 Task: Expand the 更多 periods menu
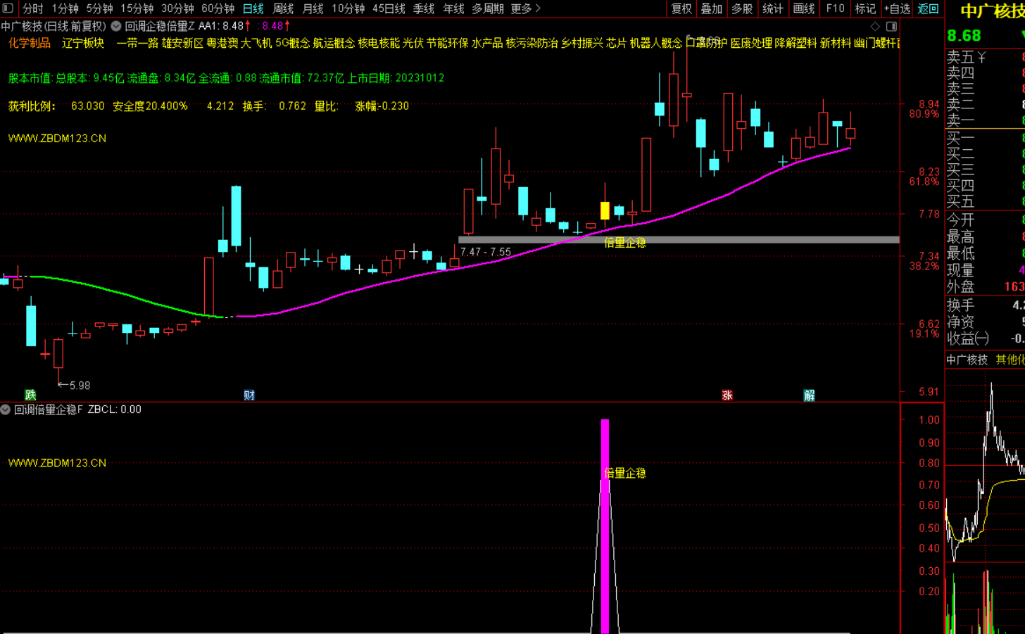pos(525,8)
